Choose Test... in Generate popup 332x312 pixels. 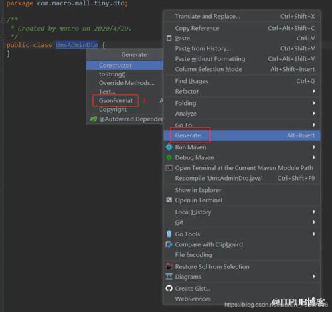125,92
